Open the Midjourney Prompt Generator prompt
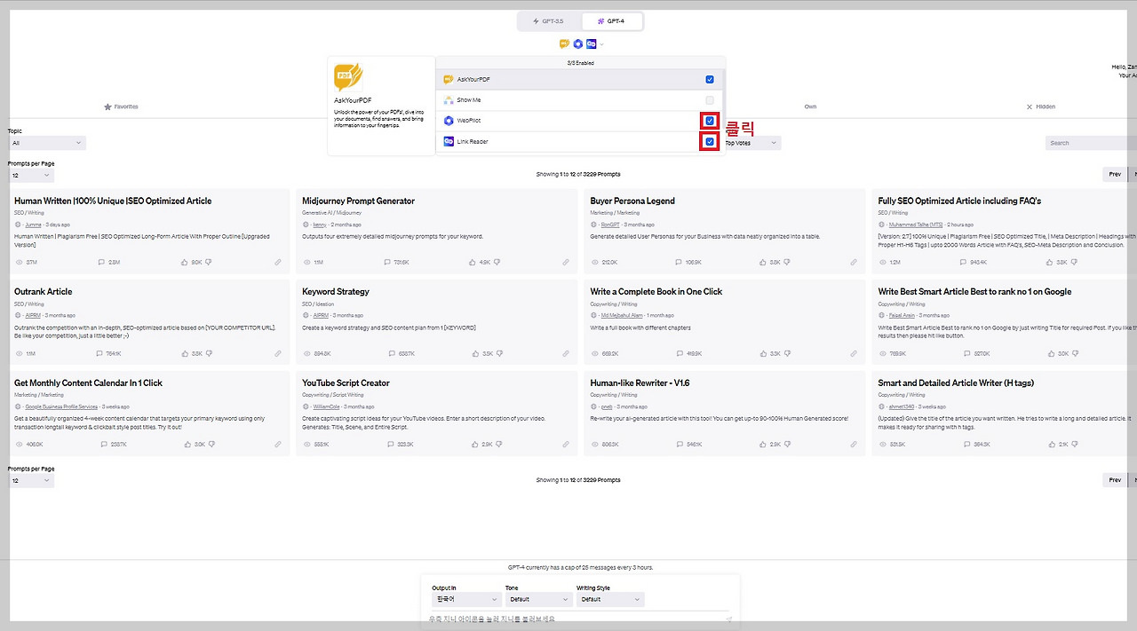The width and height of the screenshot is (1137, 631). pyautogui.click(x=358, y=201)
